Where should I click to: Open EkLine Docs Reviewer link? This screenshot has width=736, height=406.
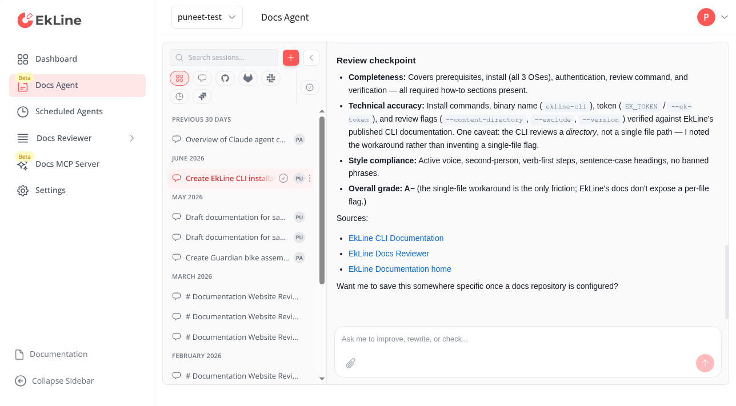point(389,254)
